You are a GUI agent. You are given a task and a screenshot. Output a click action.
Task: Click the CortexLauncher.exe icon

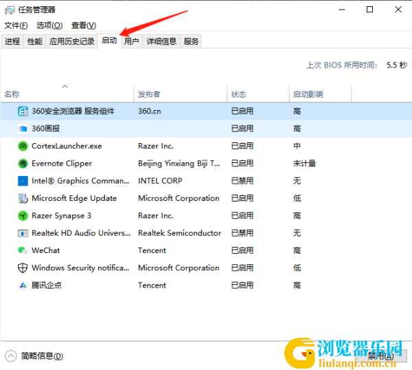[x=23, y=146]
